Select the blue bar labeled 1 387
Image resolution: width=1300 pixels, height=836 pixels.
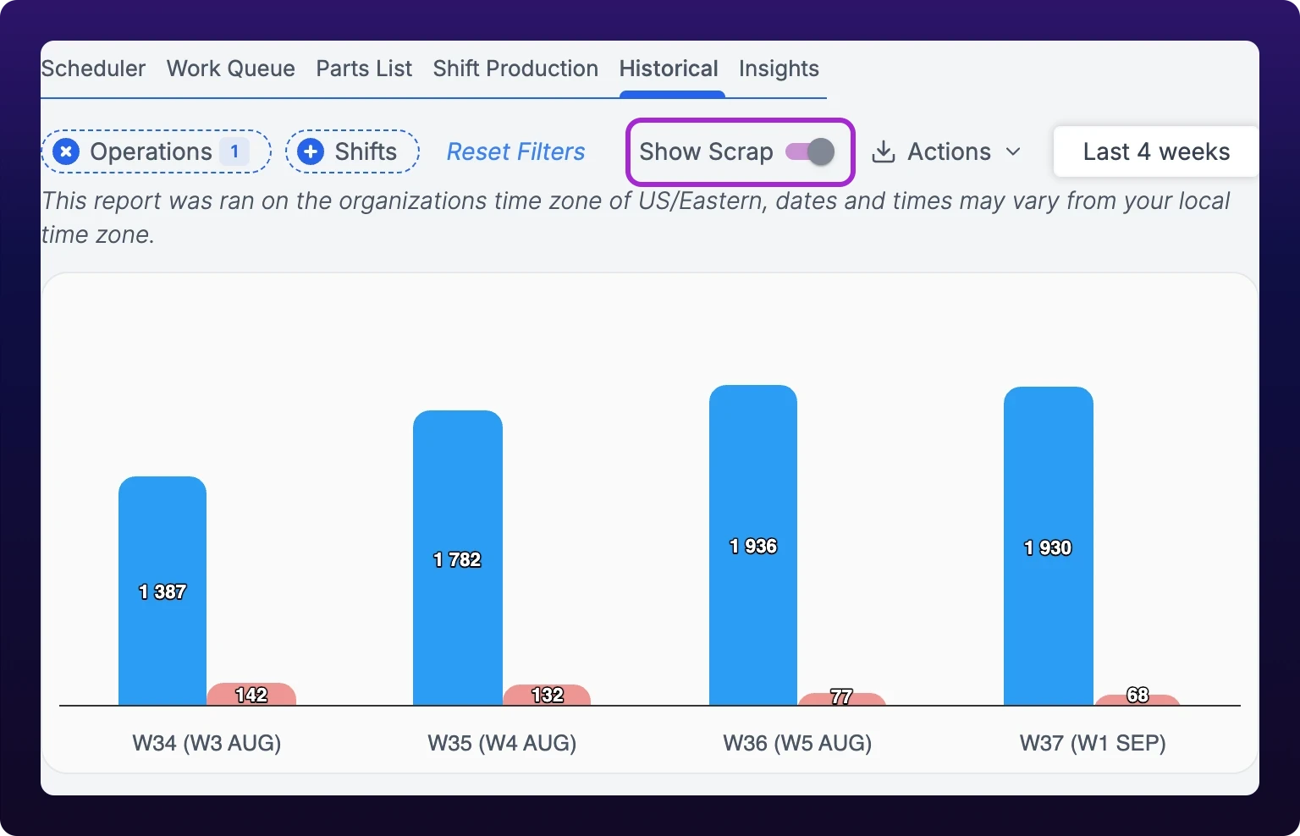162,591
